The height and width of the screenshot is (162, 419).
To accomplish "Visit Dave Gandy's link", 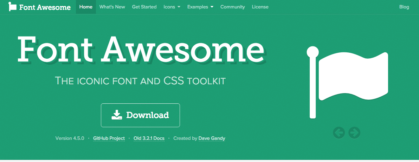I will coord(212,138).
